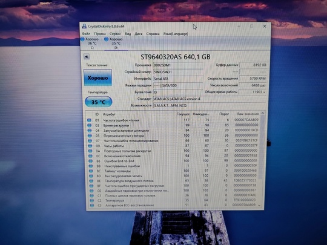Image resolution: width=327 pixels, height=245 pixels.
Task: Select the D: disk tab at 35 °C
Action: [x=115, y=44]
